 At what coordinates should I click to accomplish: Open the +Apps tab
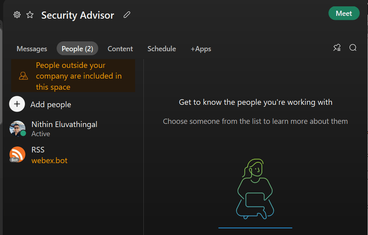tap(201, 49)
